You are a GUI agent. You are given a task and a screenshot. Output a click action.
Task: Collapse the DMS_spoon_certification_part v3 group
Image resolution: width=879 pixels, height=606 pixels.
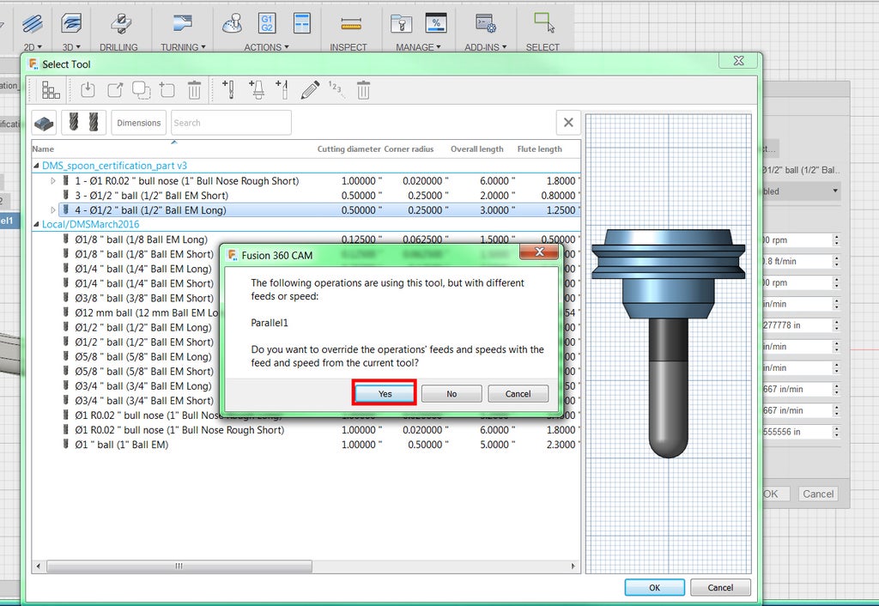pos(36,166)
